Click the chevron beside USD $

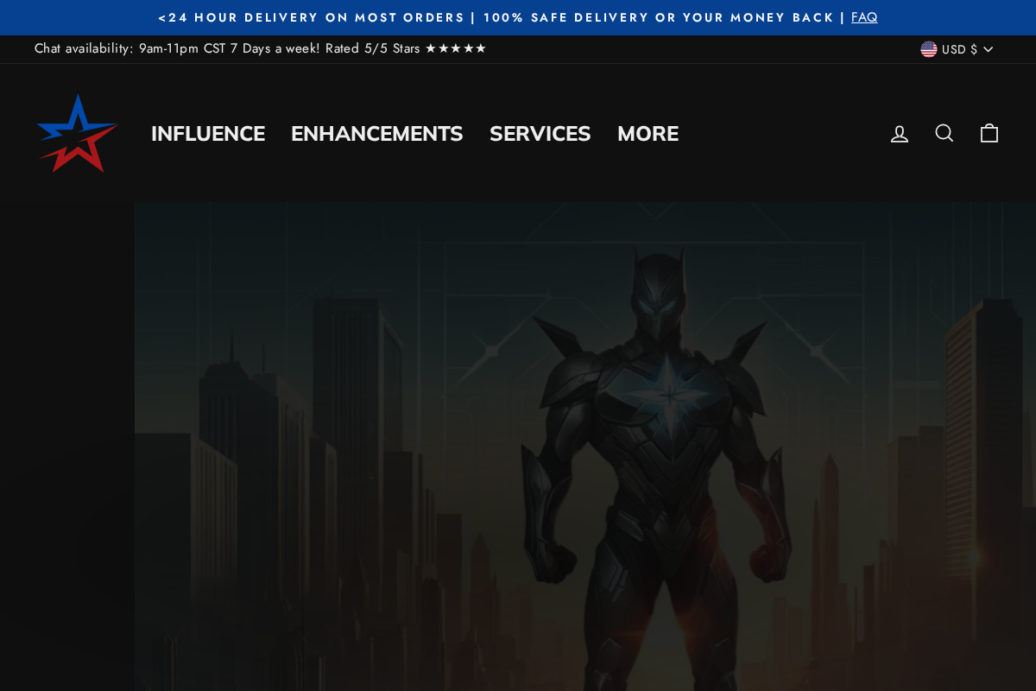point(987,49)
